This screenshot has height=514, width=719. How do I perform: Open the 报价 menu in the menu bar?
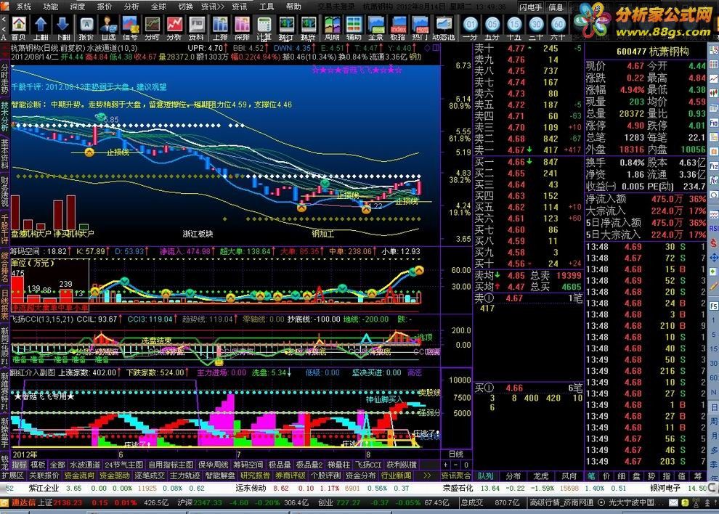coord(105,7)
